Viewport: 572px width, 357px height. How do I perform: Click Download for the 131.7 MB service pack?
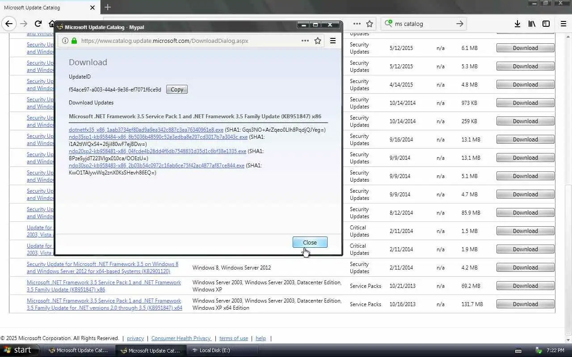[x=526, y=304]
